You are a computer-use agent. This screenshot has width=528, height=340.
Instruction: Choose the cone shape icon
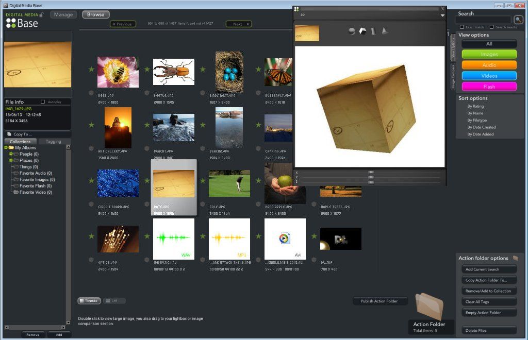[384, 31]
